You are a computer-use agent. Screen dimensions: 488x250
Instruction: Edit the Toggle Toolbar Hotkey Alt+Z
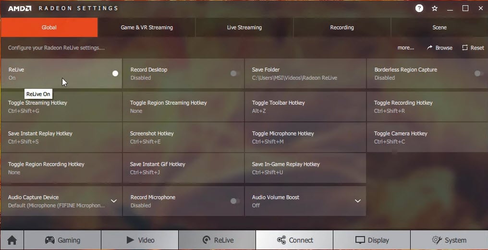[x=305, y=107]
